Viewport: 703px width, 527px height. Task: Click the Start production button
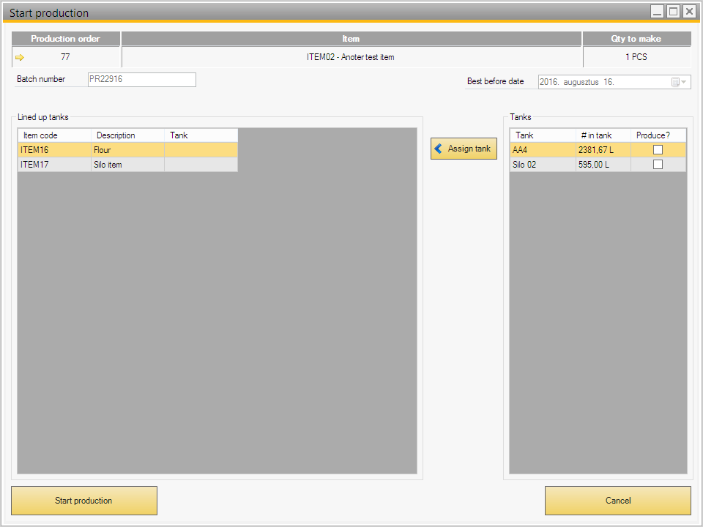[84, 501]
